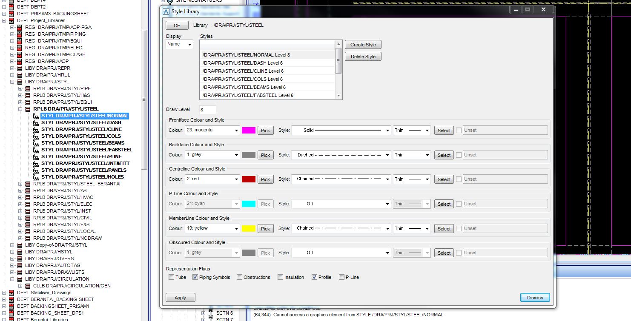Click the Draw Level input field
631x321 pixels.
[208, 110]
